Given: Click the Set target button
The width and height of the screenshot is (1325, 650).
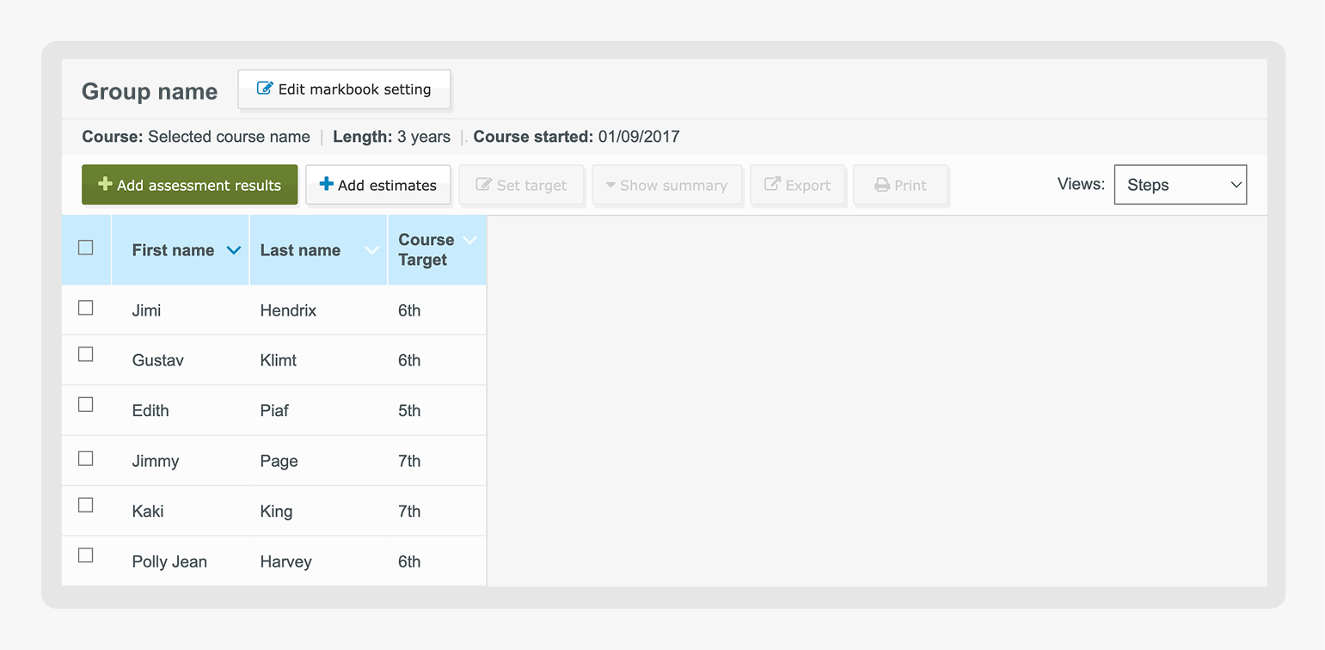Looking at the screenshot, I should [522, 185].
